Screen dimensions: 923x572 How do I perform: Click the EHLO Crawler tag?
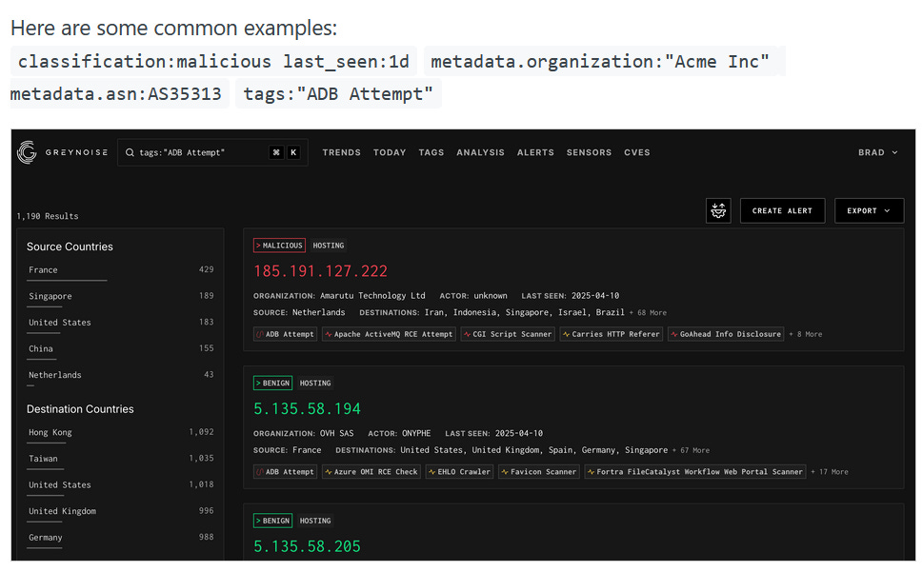459,471
